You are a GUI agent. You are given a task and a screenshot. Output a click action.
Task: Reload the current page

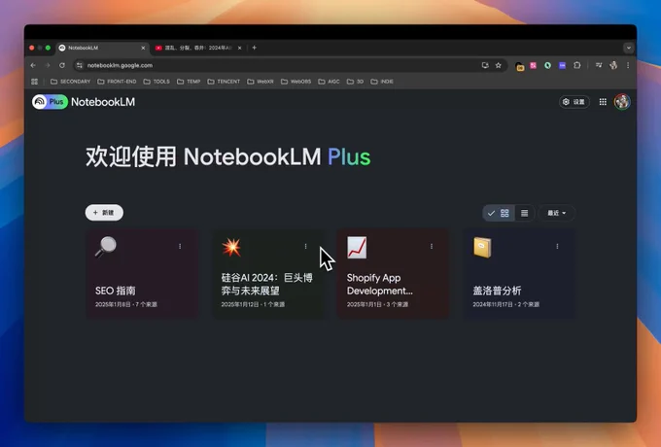pyautogui.click(x=62, y=65)
